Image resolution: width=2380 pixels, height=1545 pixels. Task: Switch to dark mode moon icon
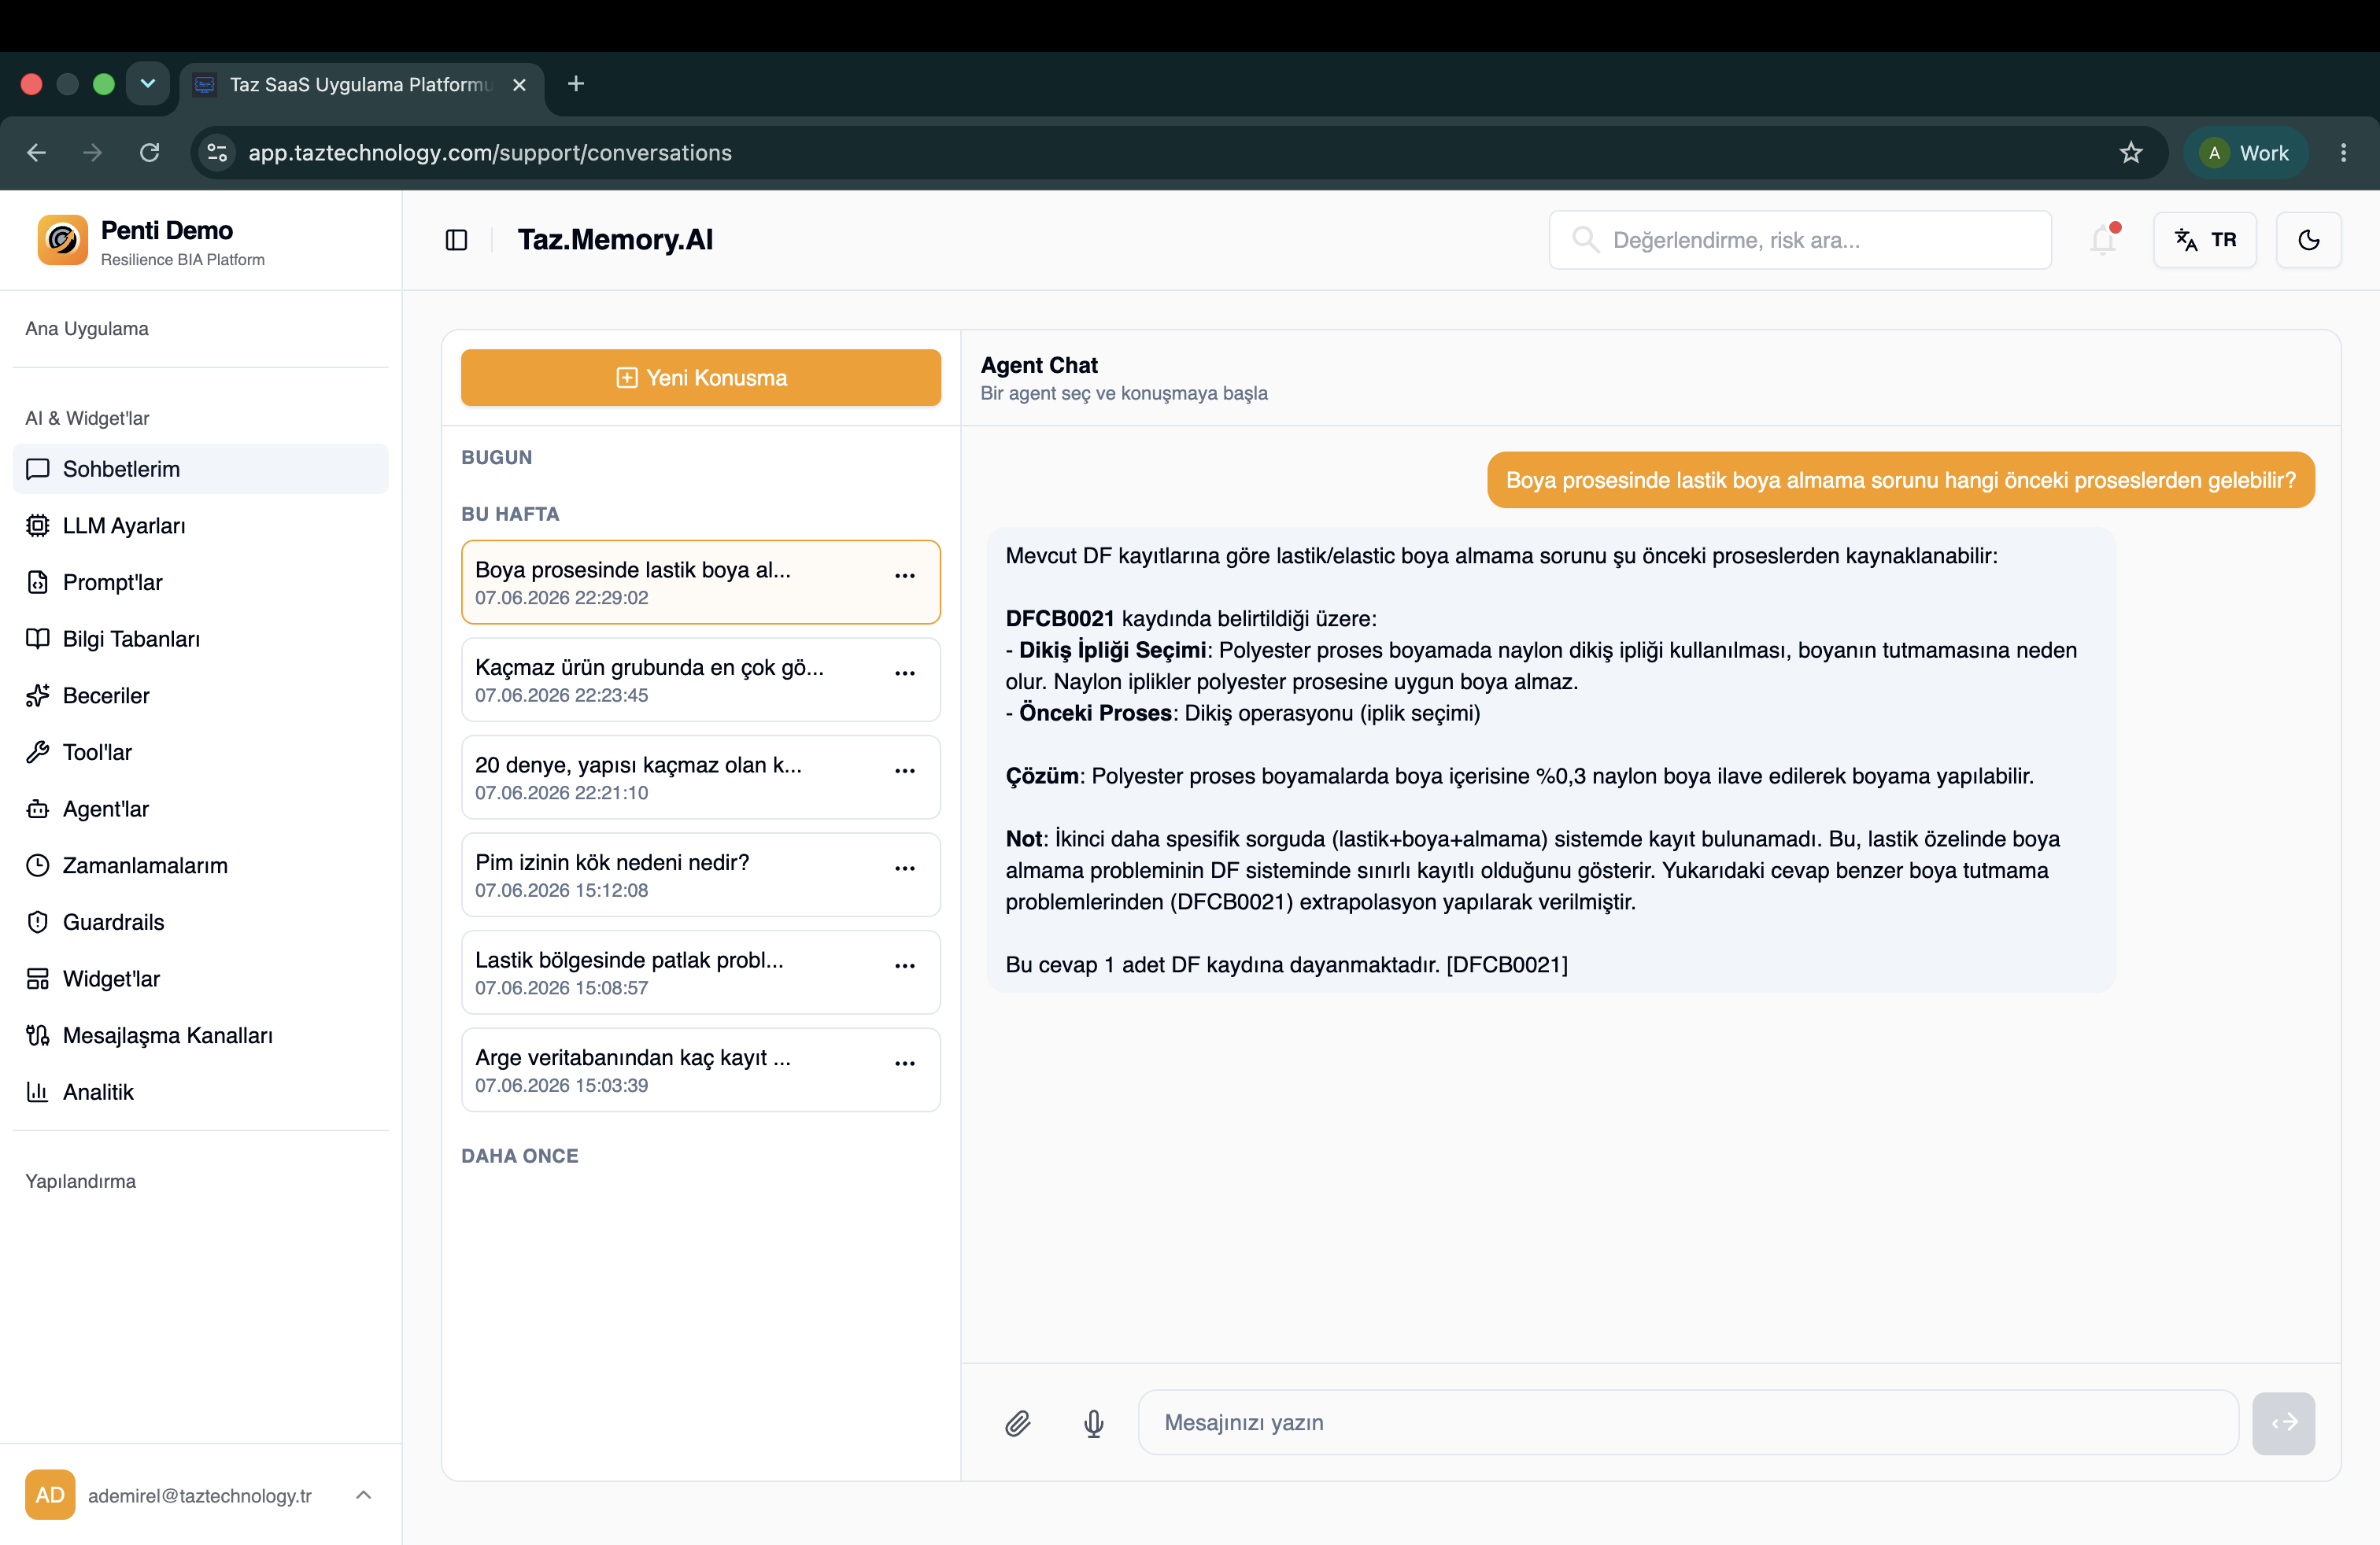click(x=2308, y=240)
